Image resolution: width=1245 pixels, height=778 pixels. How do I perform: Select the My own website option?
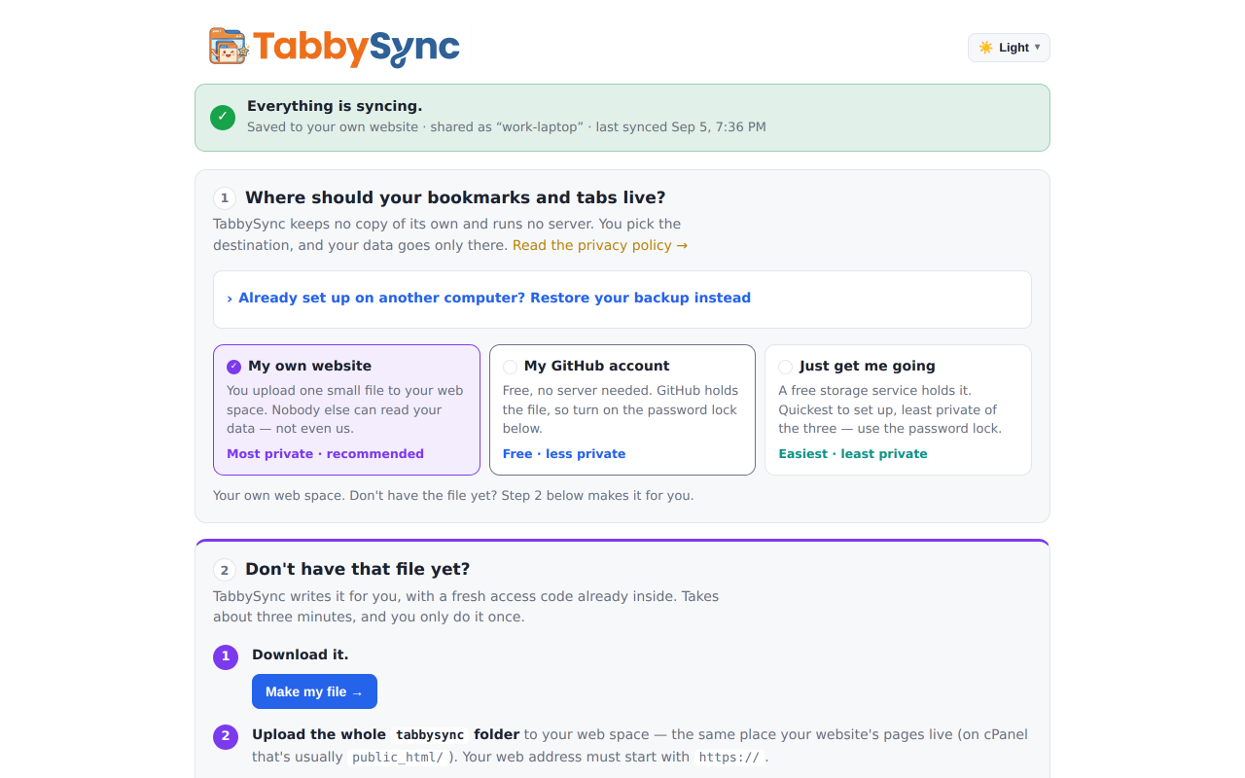coord(346,409)
